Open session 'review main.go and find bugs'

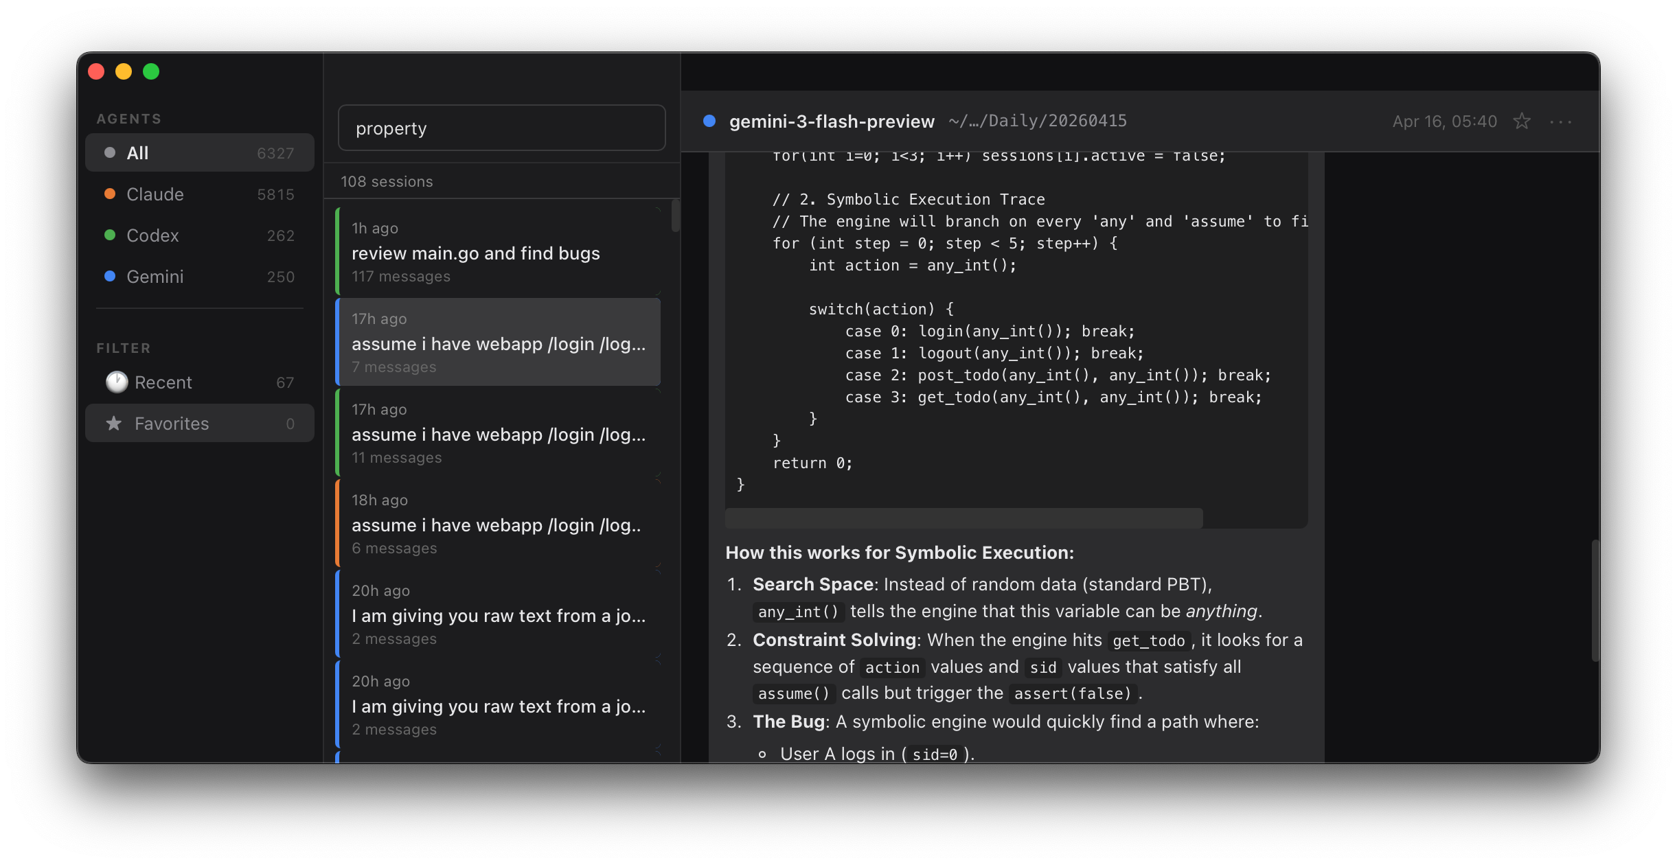(476, 253)
